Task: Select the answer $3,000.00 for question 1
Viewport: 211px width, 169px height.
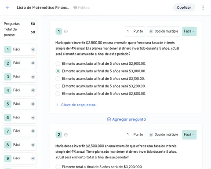Action: (58, 71)
